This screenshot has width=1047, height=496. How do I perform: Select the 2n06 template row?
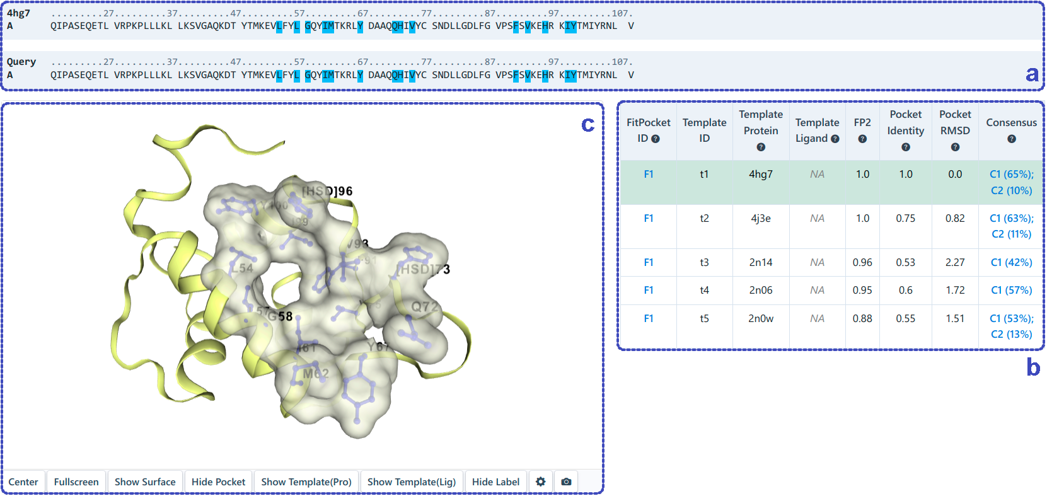click(761, 290)
